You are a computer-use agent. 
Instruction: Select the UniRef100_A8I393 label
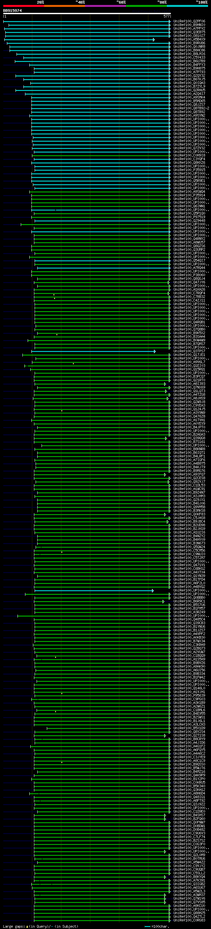pos(189,384)
